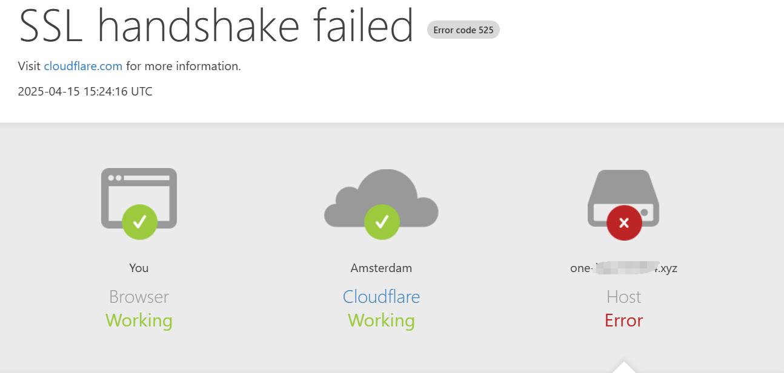Screen dimensions: 784x373
Task: Click the red Error status text
Action: click(x=623, y=320)
